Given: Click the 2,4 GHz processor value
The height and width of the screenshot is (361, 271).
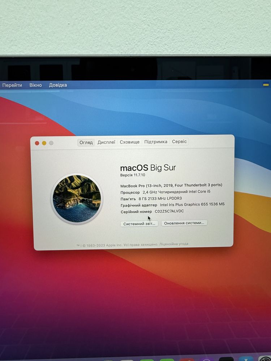Looking at the screenshot, I should coord(177,192).
